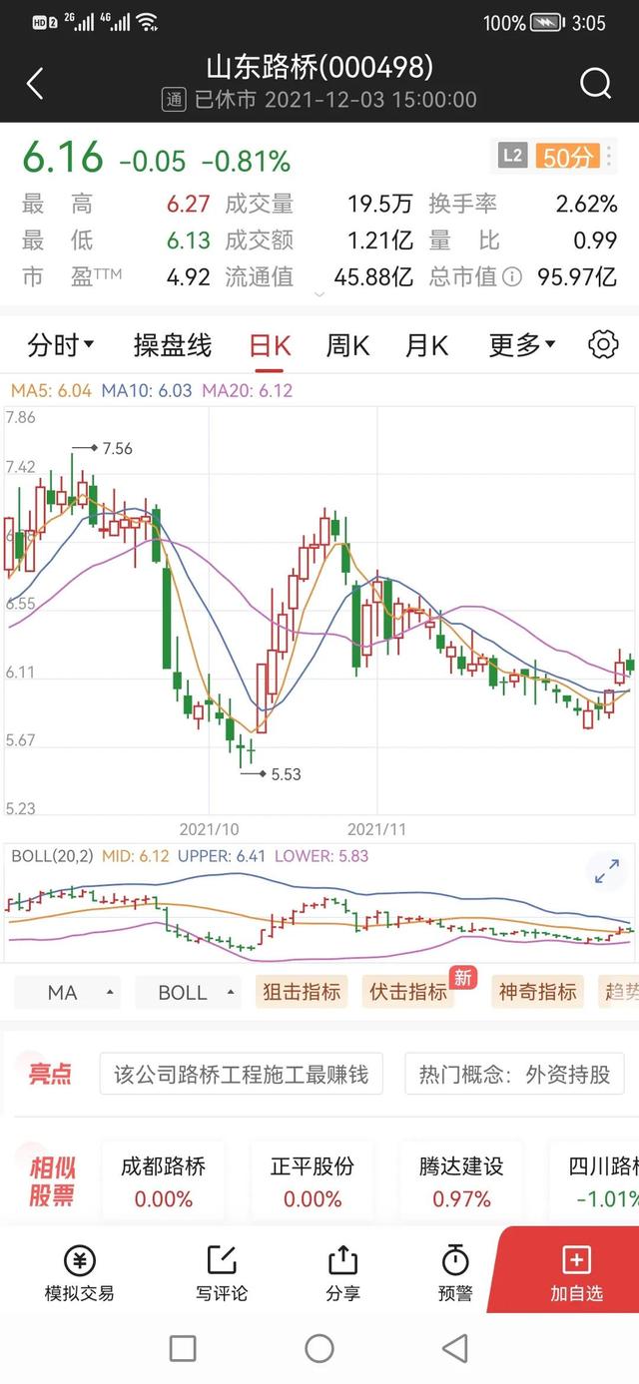Screen dimensions: 639x1384
Task: Open the 分时 dropdown
Action: click(x=61, y=345)
